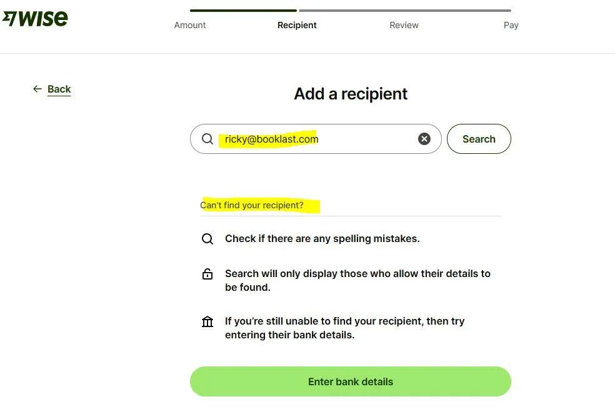Click the text "Check if there are any spelling mistakes"
The width and height of the screenshot is (615, 419).
pyautogui.click(x=322, y=238)
